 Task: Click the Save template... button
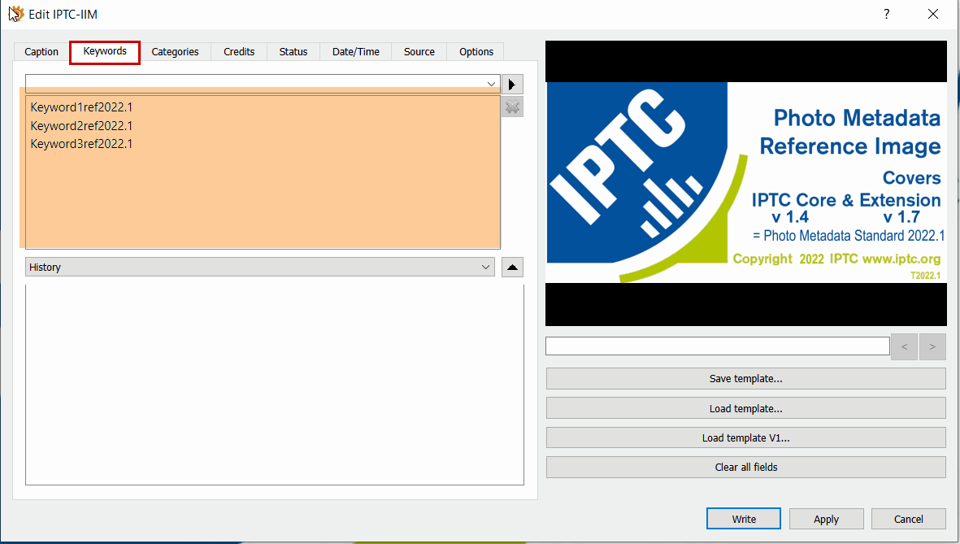click(x=745, y=379)
